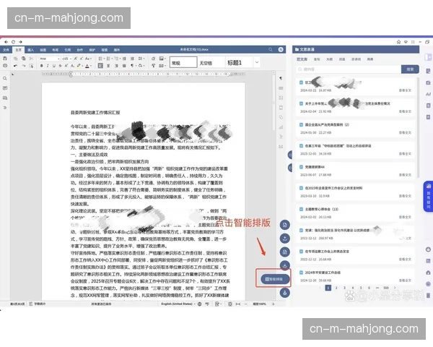Open the Comments icon in the left sidebar
433x347 pixels.
[x=5, y=88]
